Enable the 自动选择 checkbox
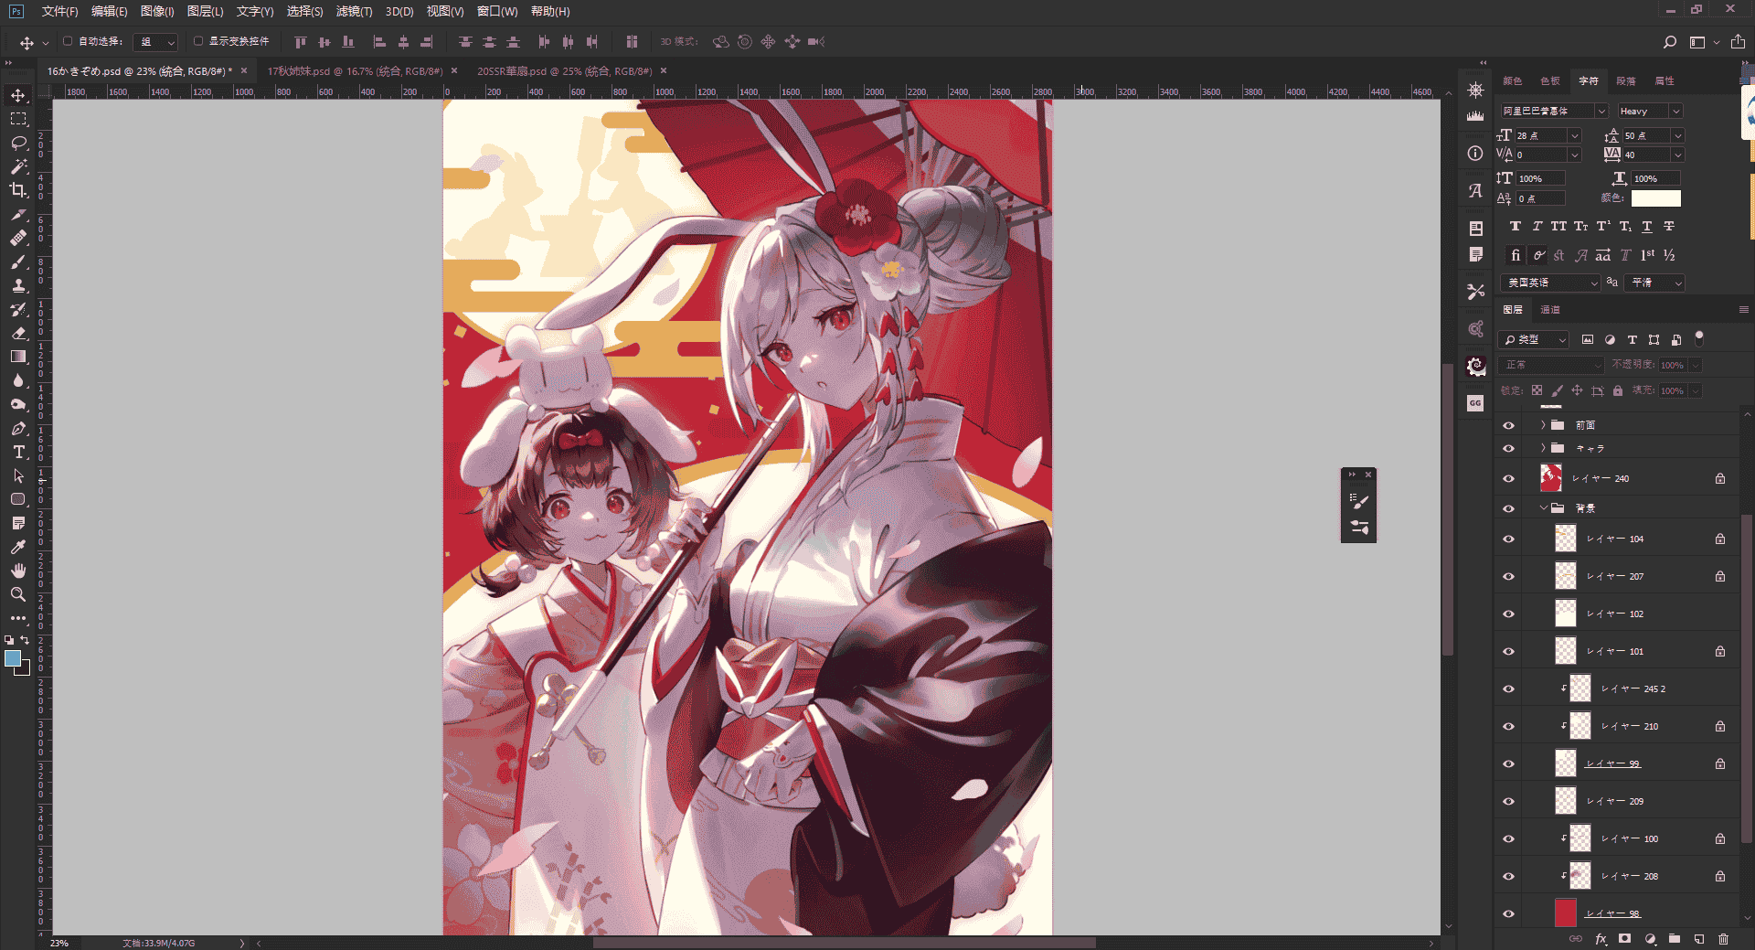Image resolution: width=1755 pixels, height=950 pixels. tap(68, 41)
